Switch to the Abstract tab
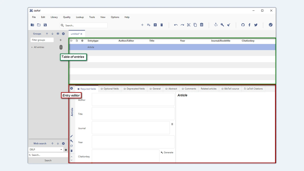This screenshot has width=304, height=171. 171,89
